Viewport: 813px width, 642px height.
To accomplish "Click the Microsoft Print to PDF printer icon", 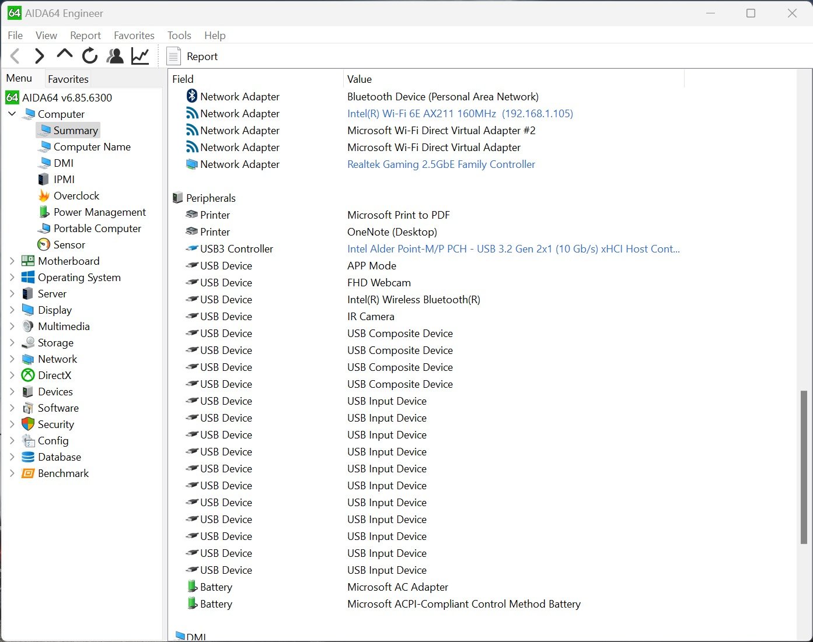I will [191, 215].
